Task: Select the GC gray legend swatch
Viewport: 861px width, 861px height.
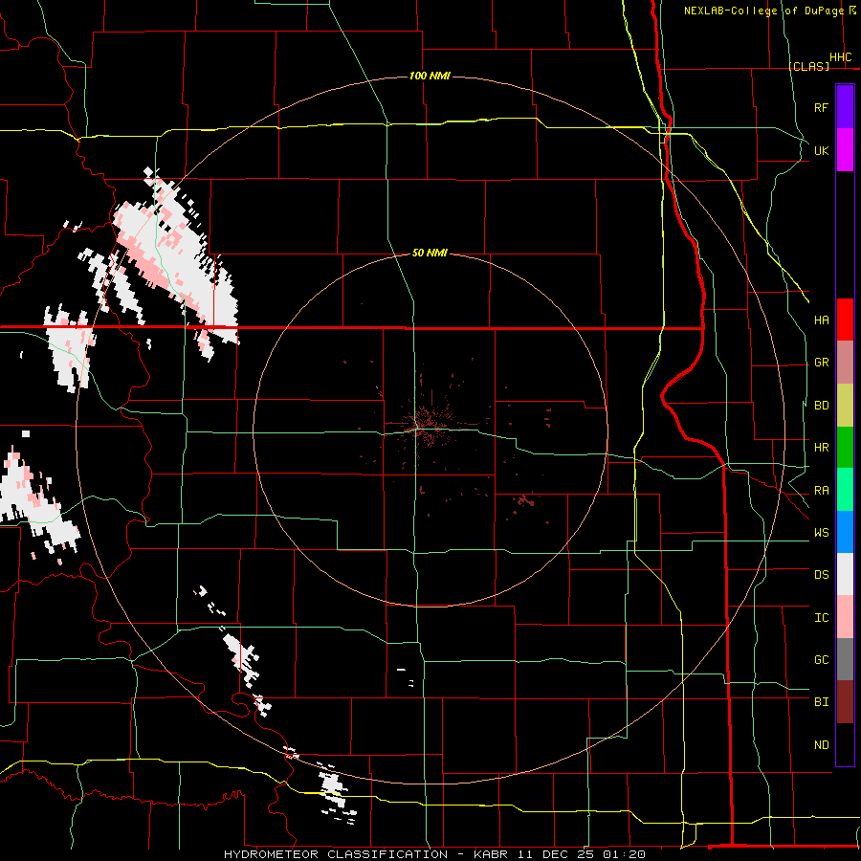Action: click(x=845, y=659)
